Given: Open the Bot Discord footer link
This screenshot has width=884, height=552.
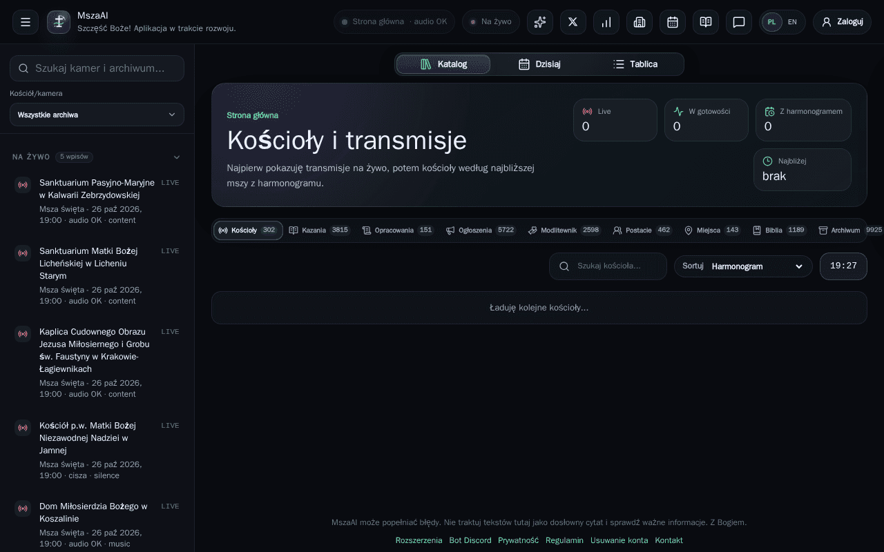Looking at the screenshot, I should 470,540.
